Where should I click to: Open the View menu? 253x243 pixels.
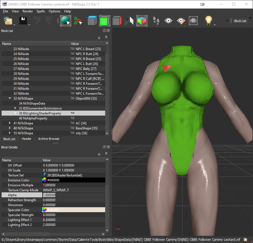(x=15, y=11)
